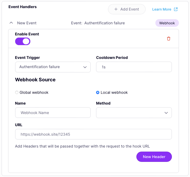Click the Method dropdown chevron arrow
This screenshot has width=190, height=177.
tap(166, 113)
